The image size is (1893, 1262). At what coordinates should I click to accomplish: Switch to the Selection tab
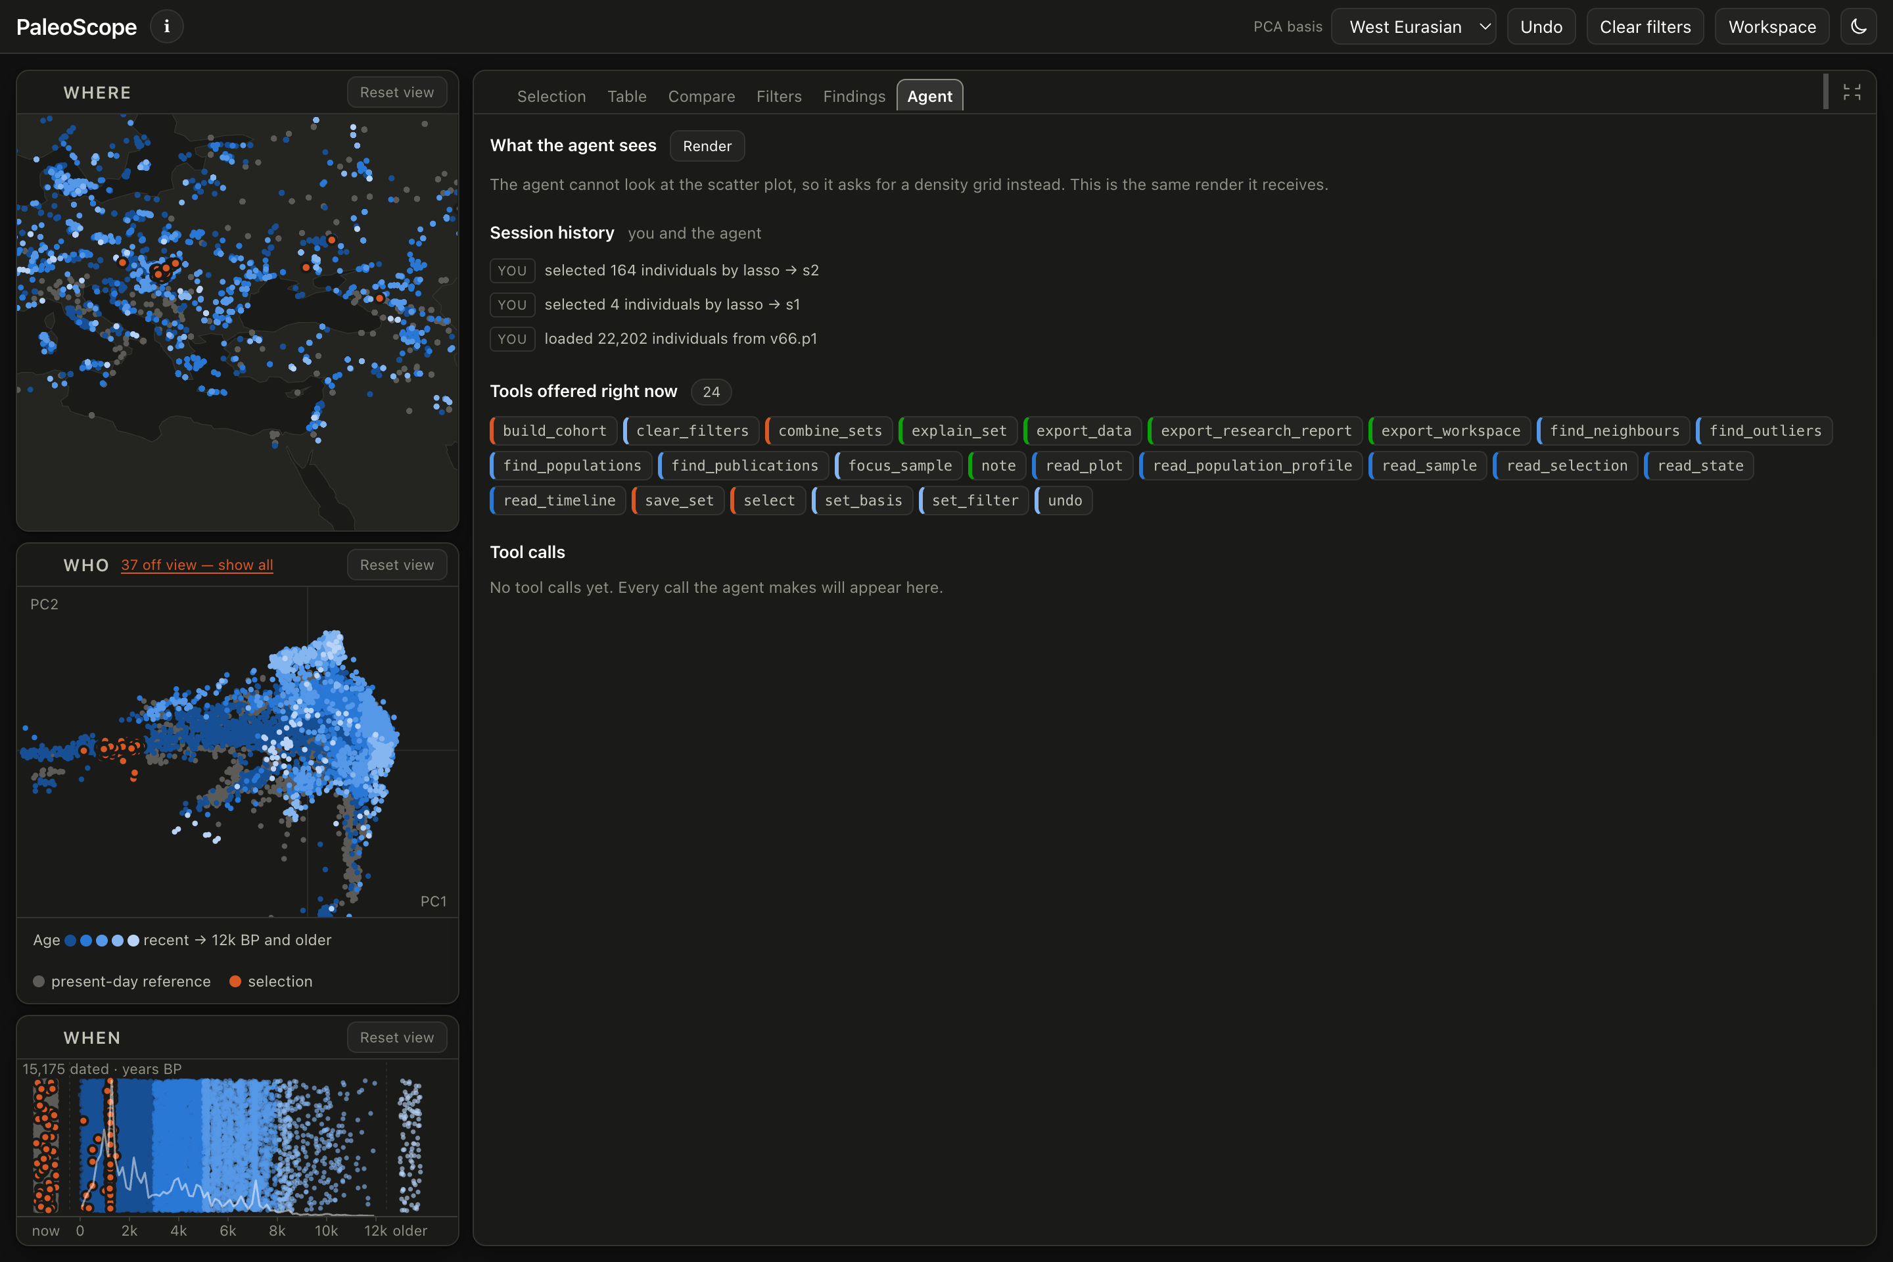click(x=551, y=97)
